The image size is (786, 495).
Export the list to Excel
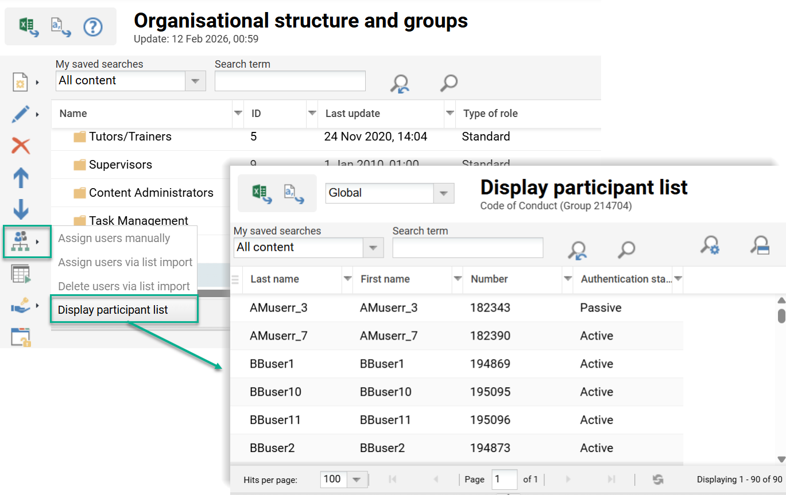click(x=26, y=26)
